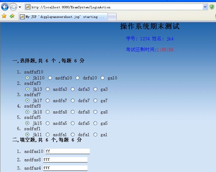Viewport: 216px width, 172px height.
Task: Click the student info '学号: 1234 姓名: jk4'
Action: coord(149,39)
